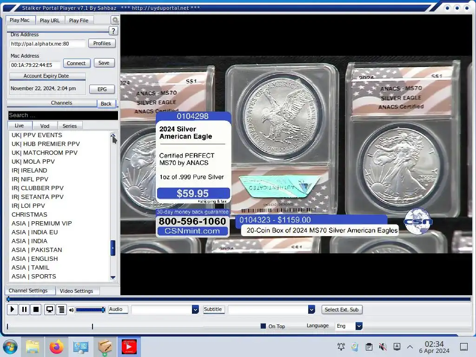Image resolution: width=476 pixels, height=357 pixels.
Task: Toggle fullscreen with the monitor icon
Action: 49,309
